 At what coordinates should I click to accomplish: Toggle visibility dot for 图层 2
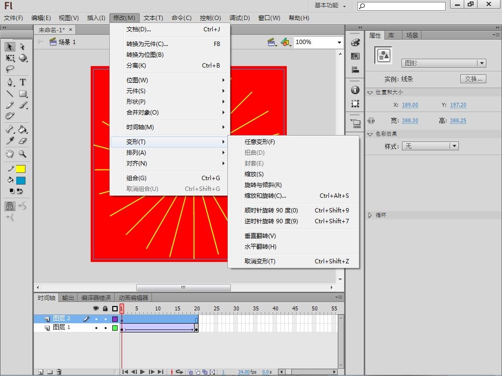coord(96,319)
